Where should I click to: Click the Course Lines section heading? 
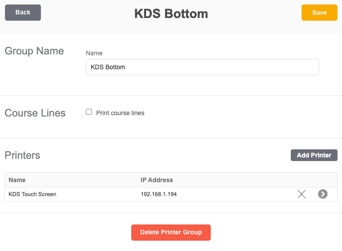coord(35,113)
